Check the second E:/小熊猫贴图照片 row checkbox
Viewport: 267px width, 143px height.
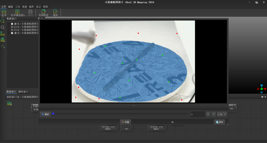pyautogui.click(x=12, y=27)
